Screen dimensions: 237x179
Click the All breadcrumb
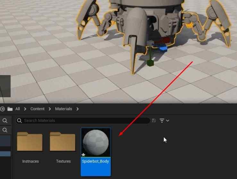click(x=18, y=109)
